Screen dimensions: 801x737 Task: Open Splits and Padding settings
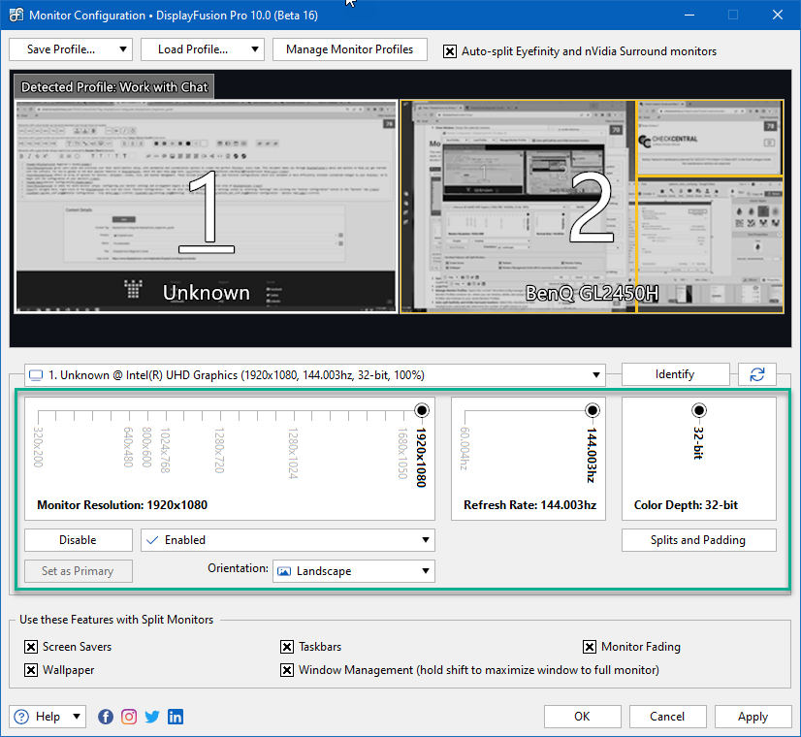coord(698,540)
